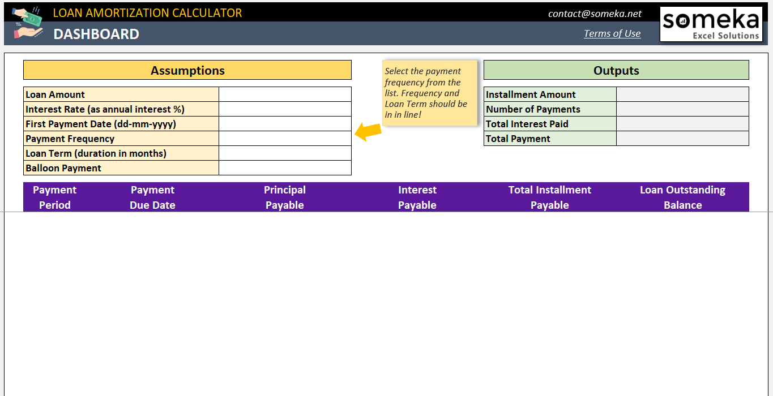Click the Principal Payable column header

[x=285, y=197]
